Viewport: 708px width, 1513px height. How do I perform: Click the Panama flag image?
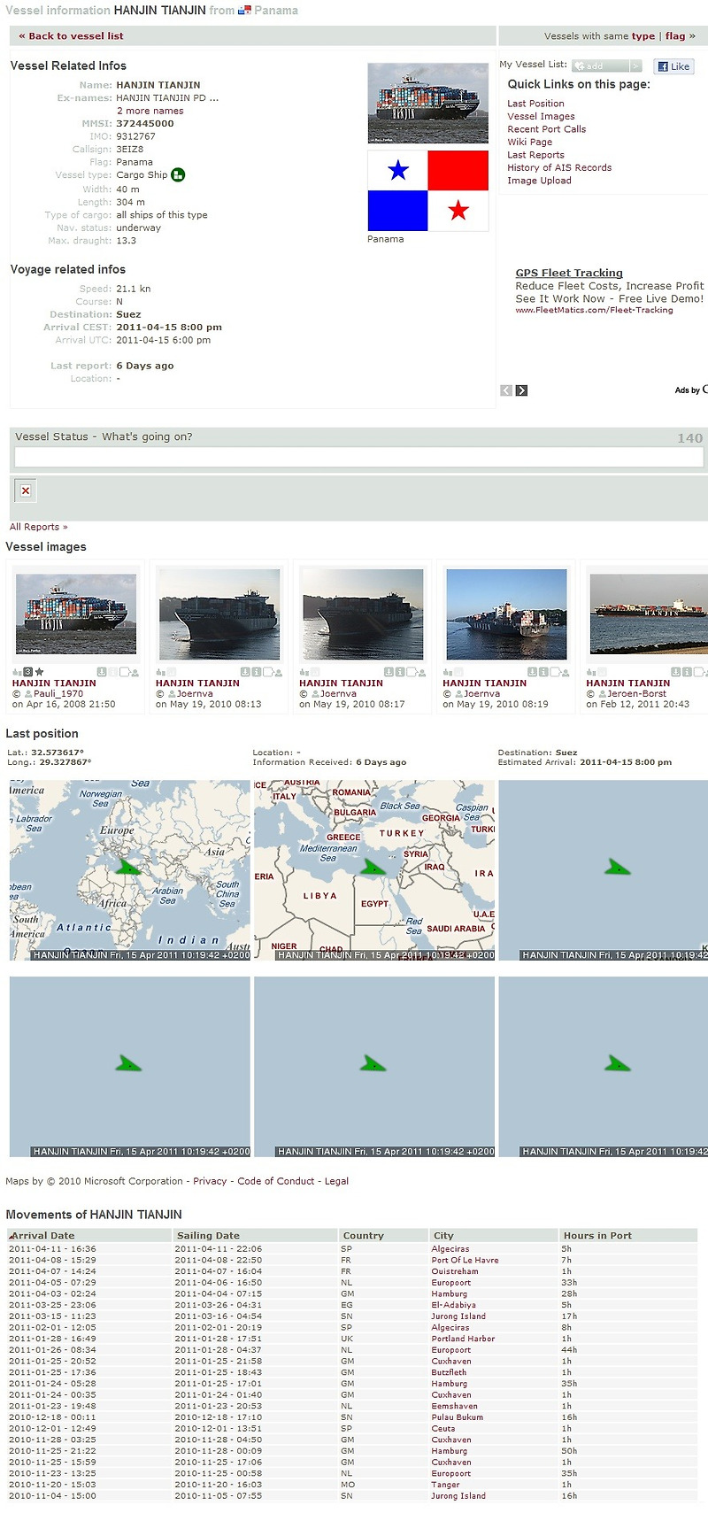point(427,191)
